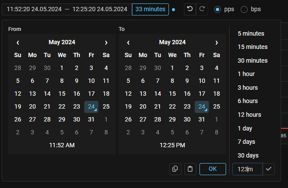The width and height of the screenshot is (288, 188).
Task: Expand May 2024 header in To calendar
Action: [x=172, y=42]
